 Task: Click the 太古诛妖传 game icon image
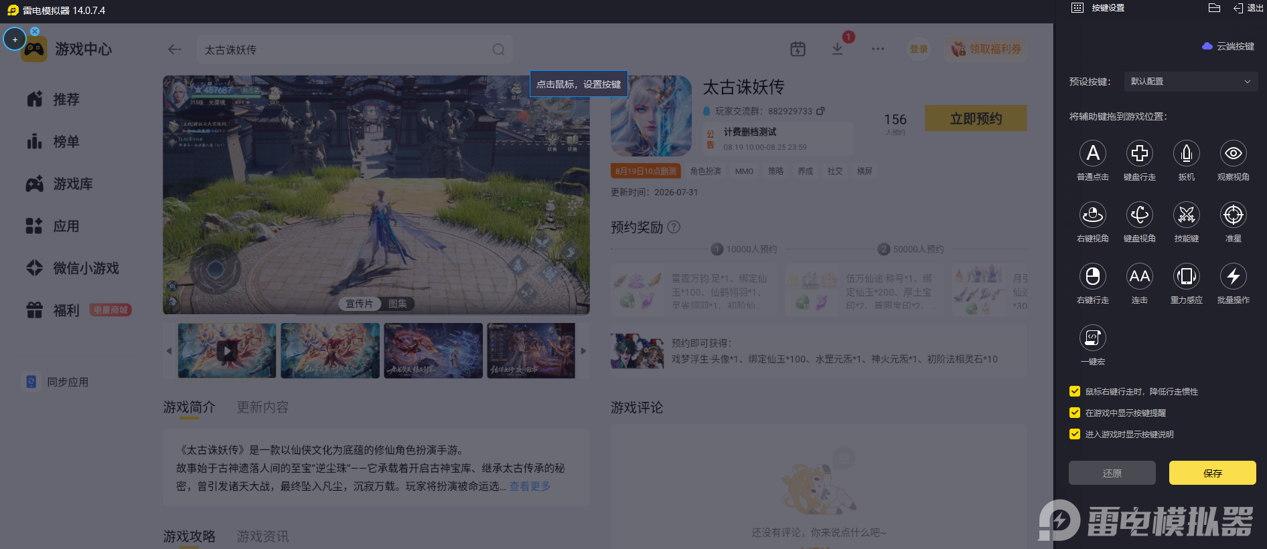(x=651, y=116)
